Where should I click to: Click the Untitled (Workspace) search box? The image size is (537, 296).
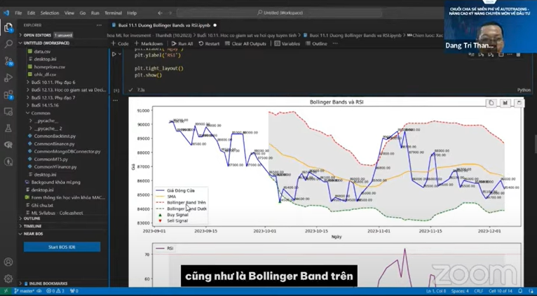[280, 13]
